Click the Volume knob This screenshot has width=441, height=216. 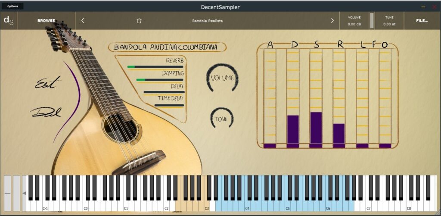click(222, 78)
